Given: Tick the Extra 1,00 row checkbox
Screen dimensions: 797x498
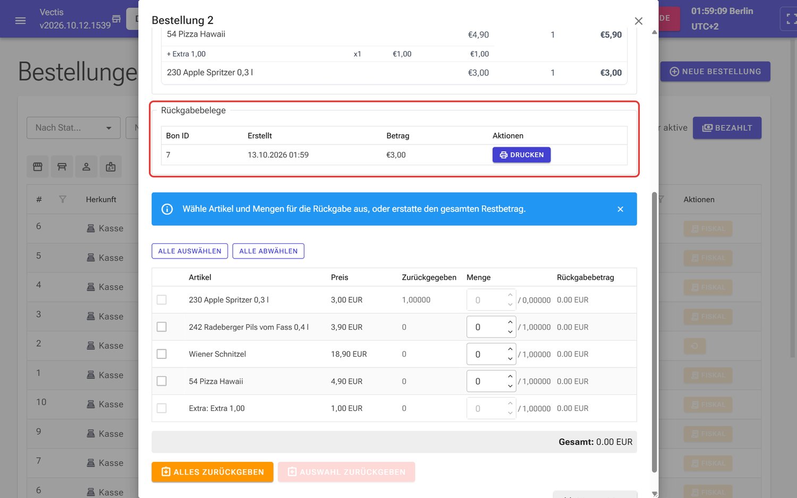Looking at the screenshot, I should [162, 408].
